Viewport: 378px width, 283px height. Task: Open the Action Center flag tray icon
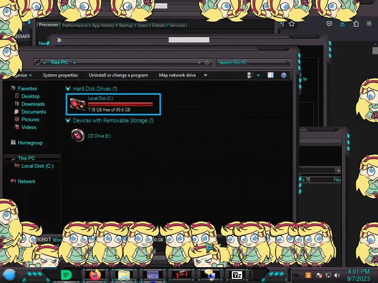pyautogui.click(x=319, y=275)
